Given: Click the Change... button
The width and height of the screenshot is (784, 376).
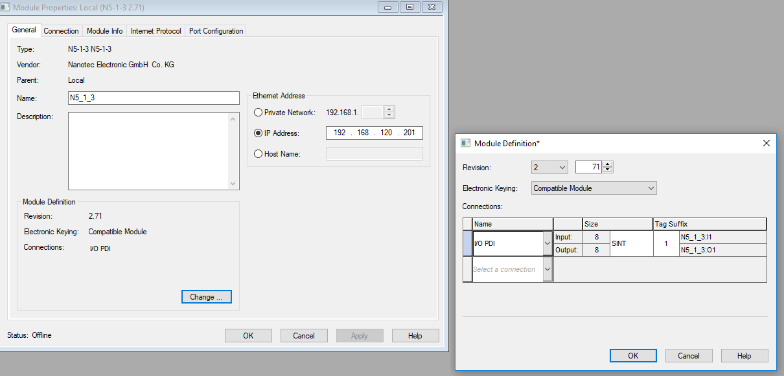Looking at the screenshot, I should tap(206, 297).
